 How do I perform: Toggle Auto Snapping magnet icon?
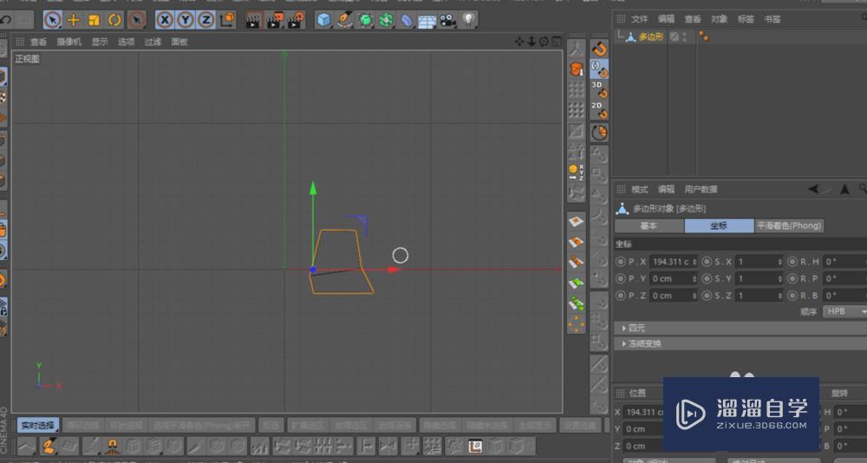pos(599,68)
